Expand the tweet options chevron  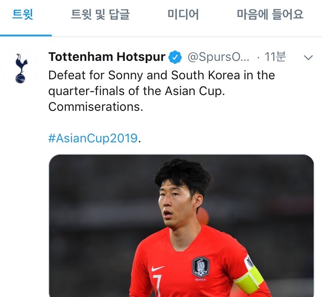(x=308, y=57)
